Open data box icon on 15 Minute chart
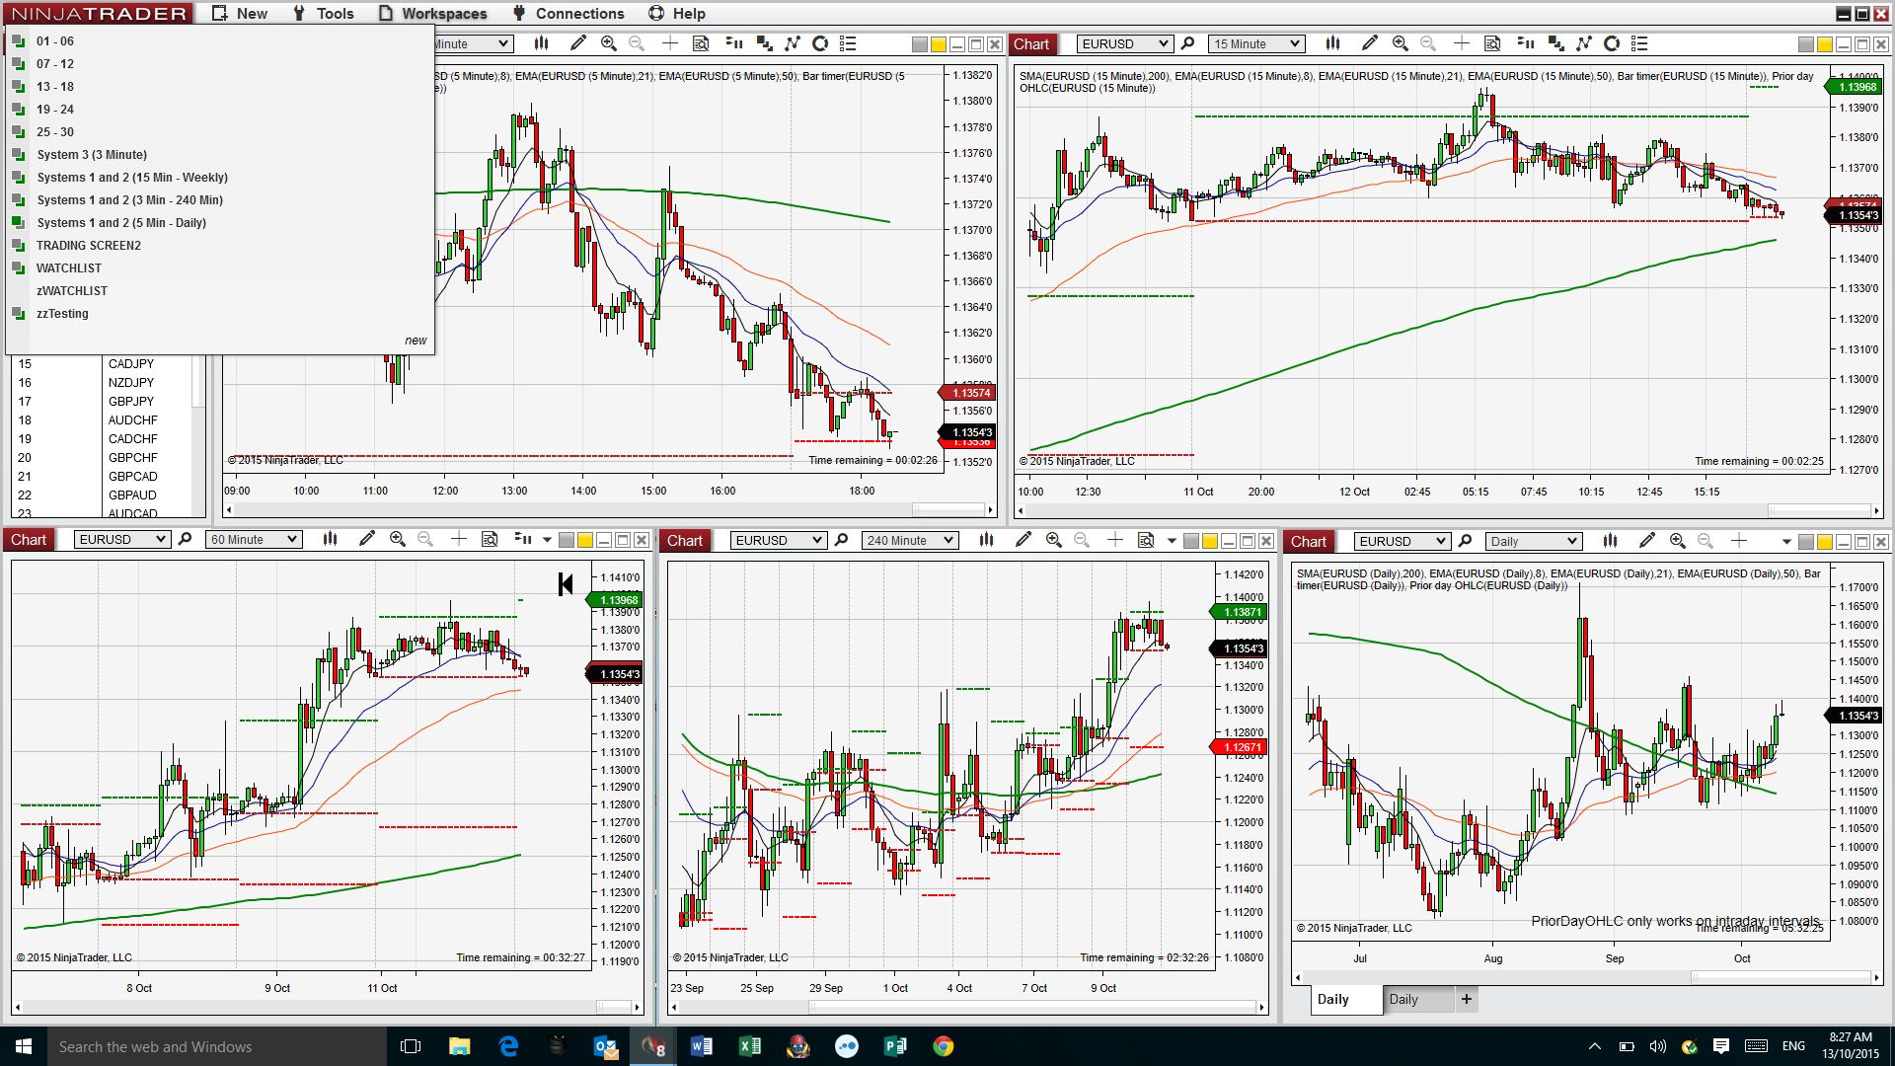 coord(1492,43)
